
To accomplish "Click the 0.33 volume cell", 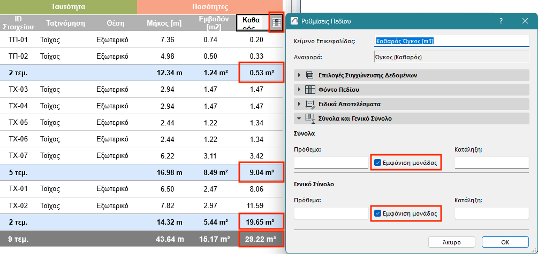I will point(256,56).
